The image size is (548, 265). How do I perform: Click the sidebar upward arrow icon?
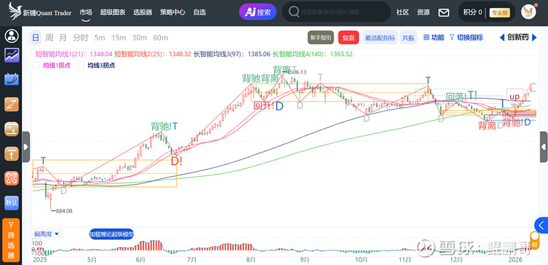[12, 153]
